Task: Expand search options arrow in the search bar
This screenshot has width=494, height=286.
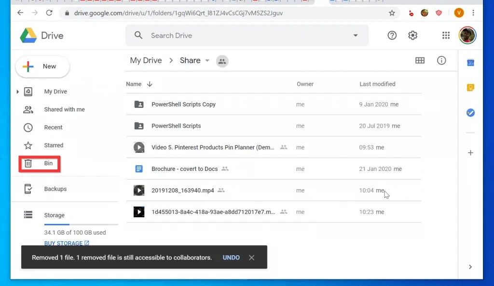Action: (x=356, y=35)
